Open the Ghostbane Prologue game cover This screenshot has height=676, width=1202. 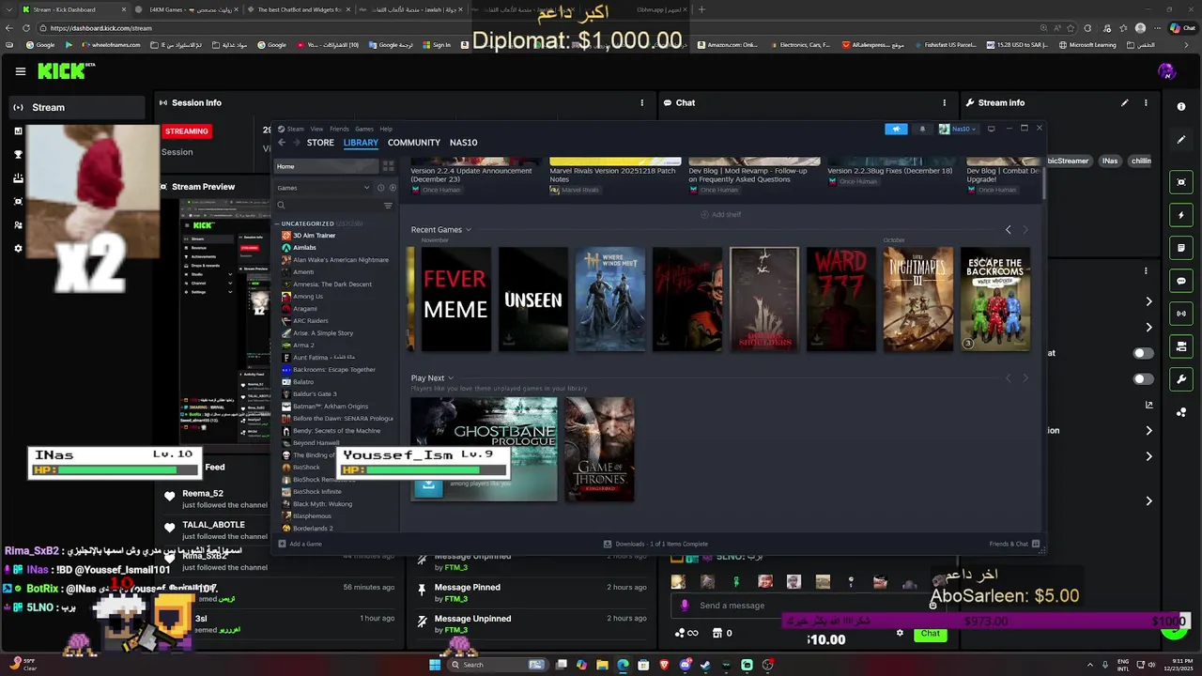coord(484,449)
